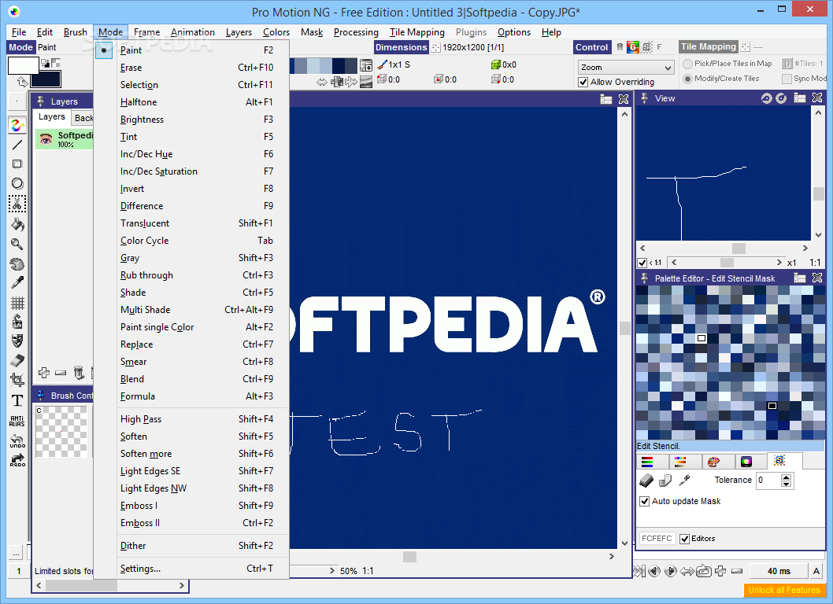Select the paint bucket fill tool
833x604 pixels.
(x=17, y=224)
